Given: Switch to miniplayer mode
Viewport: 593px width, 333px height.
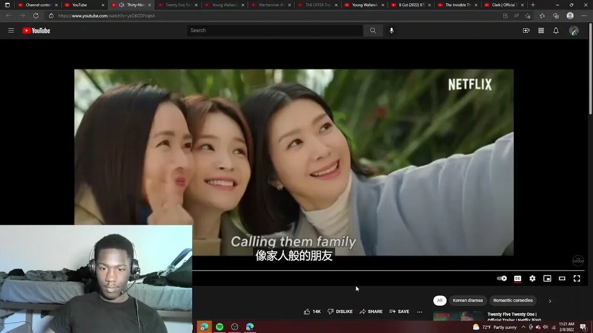Looking at the screenshot, I should tap(547, 278).
